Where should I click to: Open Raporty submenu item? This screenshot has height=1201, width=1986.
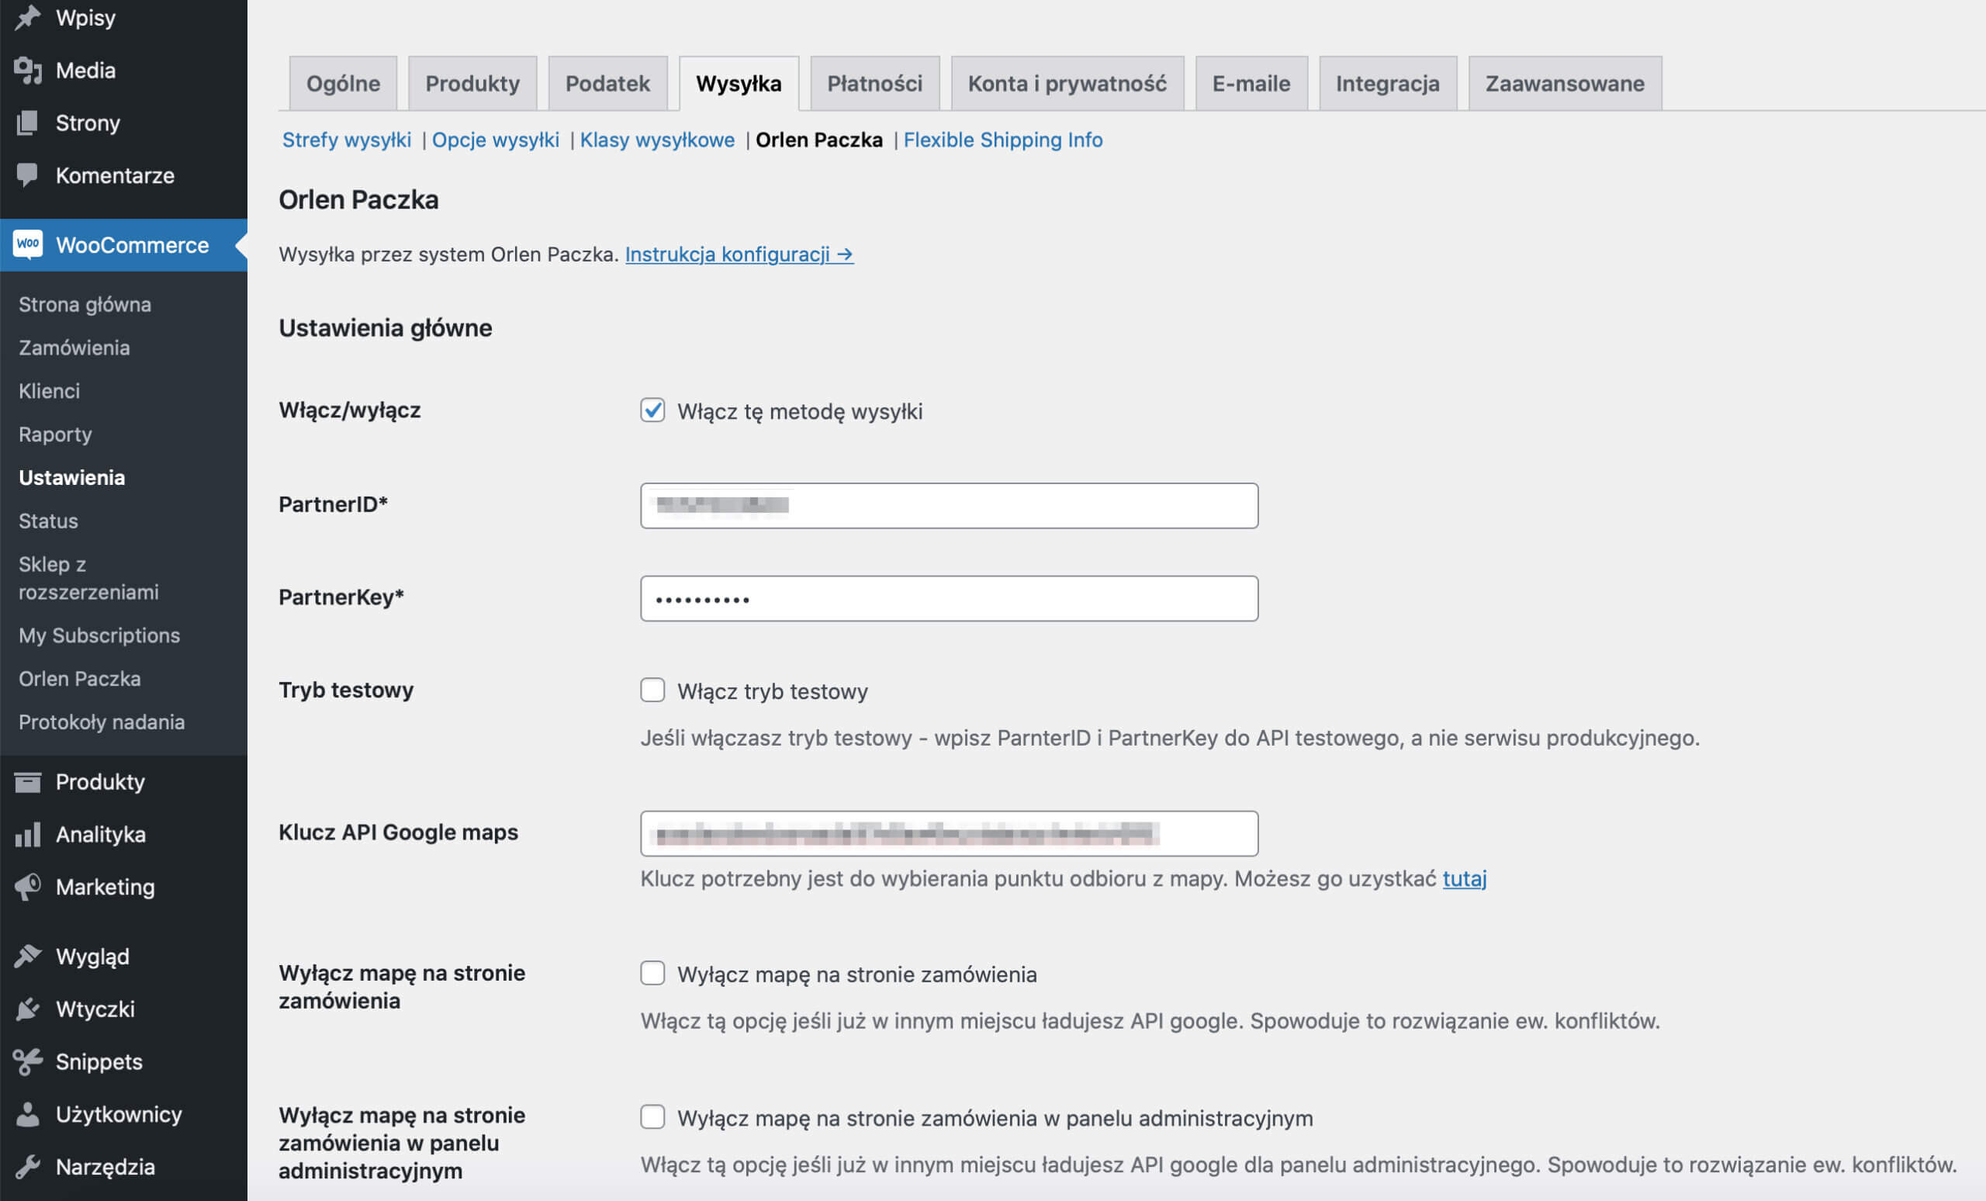click(x=56, y=434)
